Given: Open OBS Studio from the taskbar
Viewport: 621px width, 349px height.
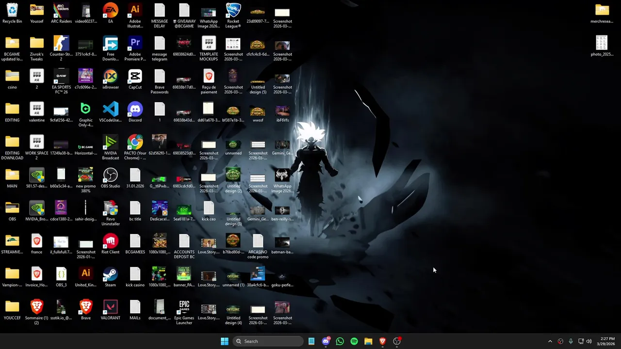Looking at the screenshot, I should (x=397, y=341).
